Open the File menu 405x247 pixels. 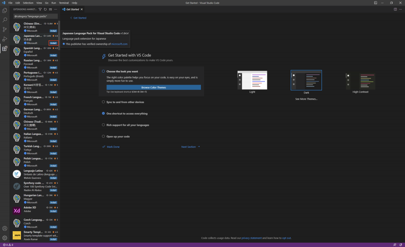[10, 3]
